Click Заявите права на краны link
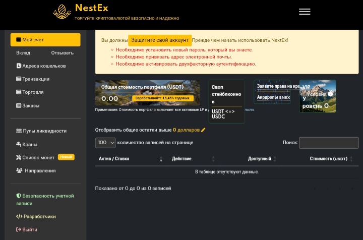This screenshot has width=363, height=240. tap(278, 86)
